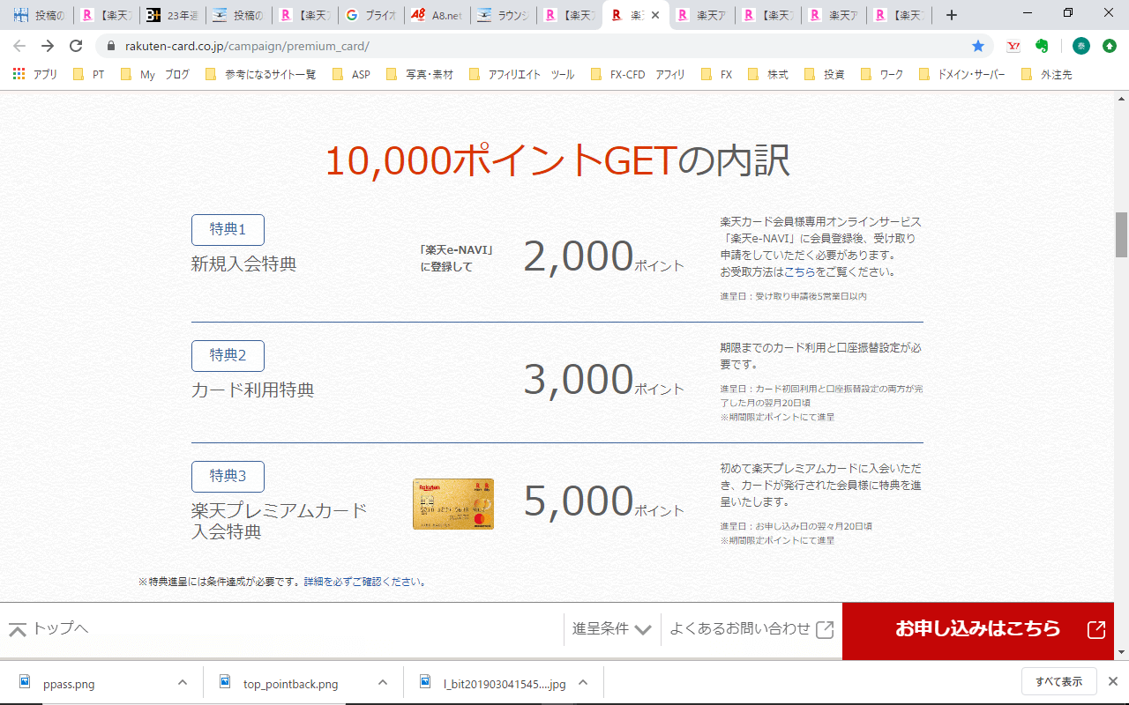Open the 写真・素材 bookmark folder
Viewport: 1129px width, 705px height.
coord(420,75)
